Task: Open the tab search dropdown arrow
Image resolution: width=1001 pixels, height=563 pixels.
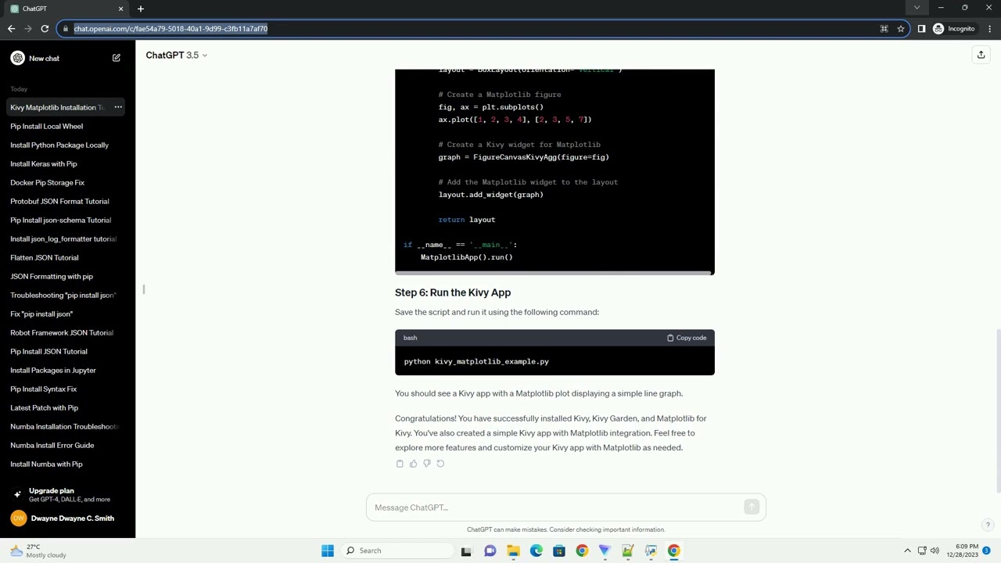Action: coord(917,8)
